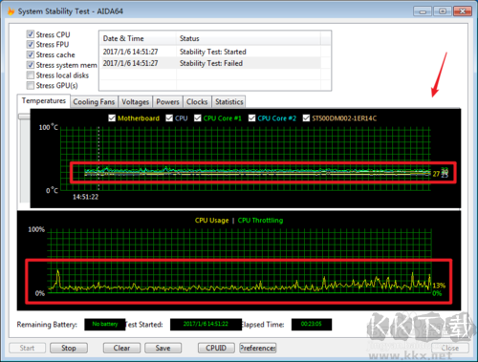Uncheck the Stress CPU option
478x362 pixels.
click(31, 34)
